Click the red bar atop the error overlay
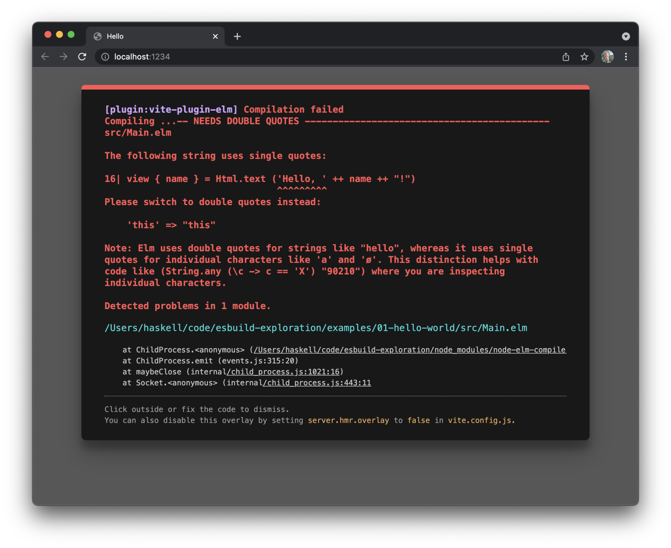671x548 pixels. pos(335,87)
